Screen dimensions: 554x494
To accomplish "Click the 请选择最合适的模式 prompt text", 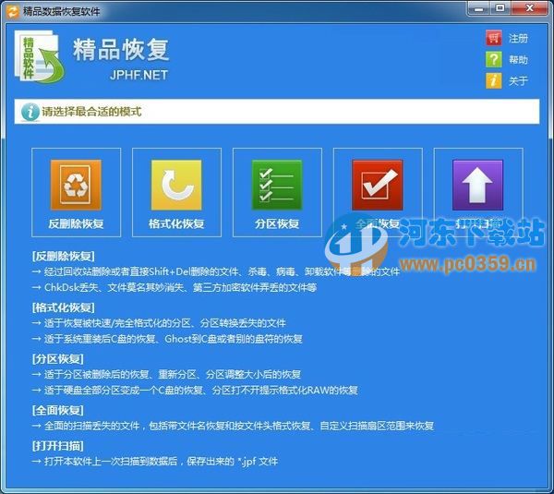I will click(x=91, y=112).
